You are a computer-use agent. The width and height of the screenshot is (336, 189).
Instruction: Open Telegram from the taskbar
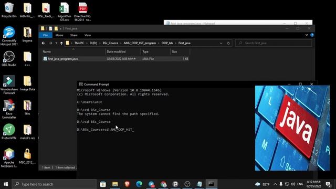pos(151,184)
